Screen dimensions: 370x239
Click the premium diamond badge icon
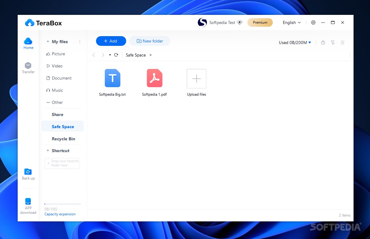point(240,22)
